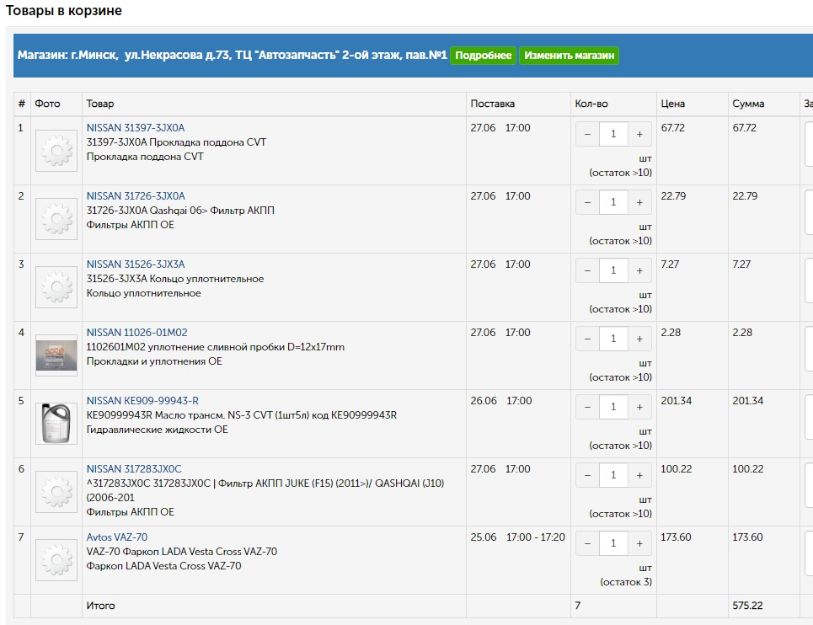Open Avtos VAZ-70 product link
The width and height of the screenshot is (813, 625).
tap(117, 537)
